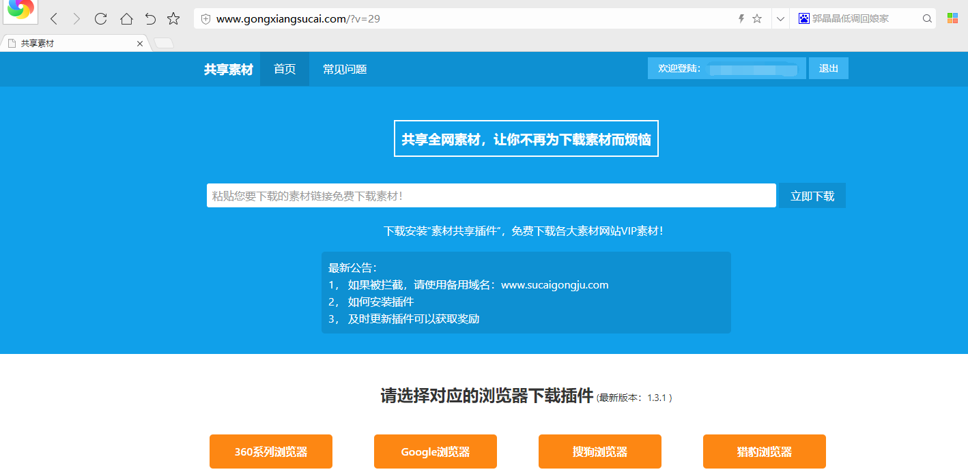The image size is (968, 474).
Task: Click the security shield icon in address bar
Action: point(205,19)
